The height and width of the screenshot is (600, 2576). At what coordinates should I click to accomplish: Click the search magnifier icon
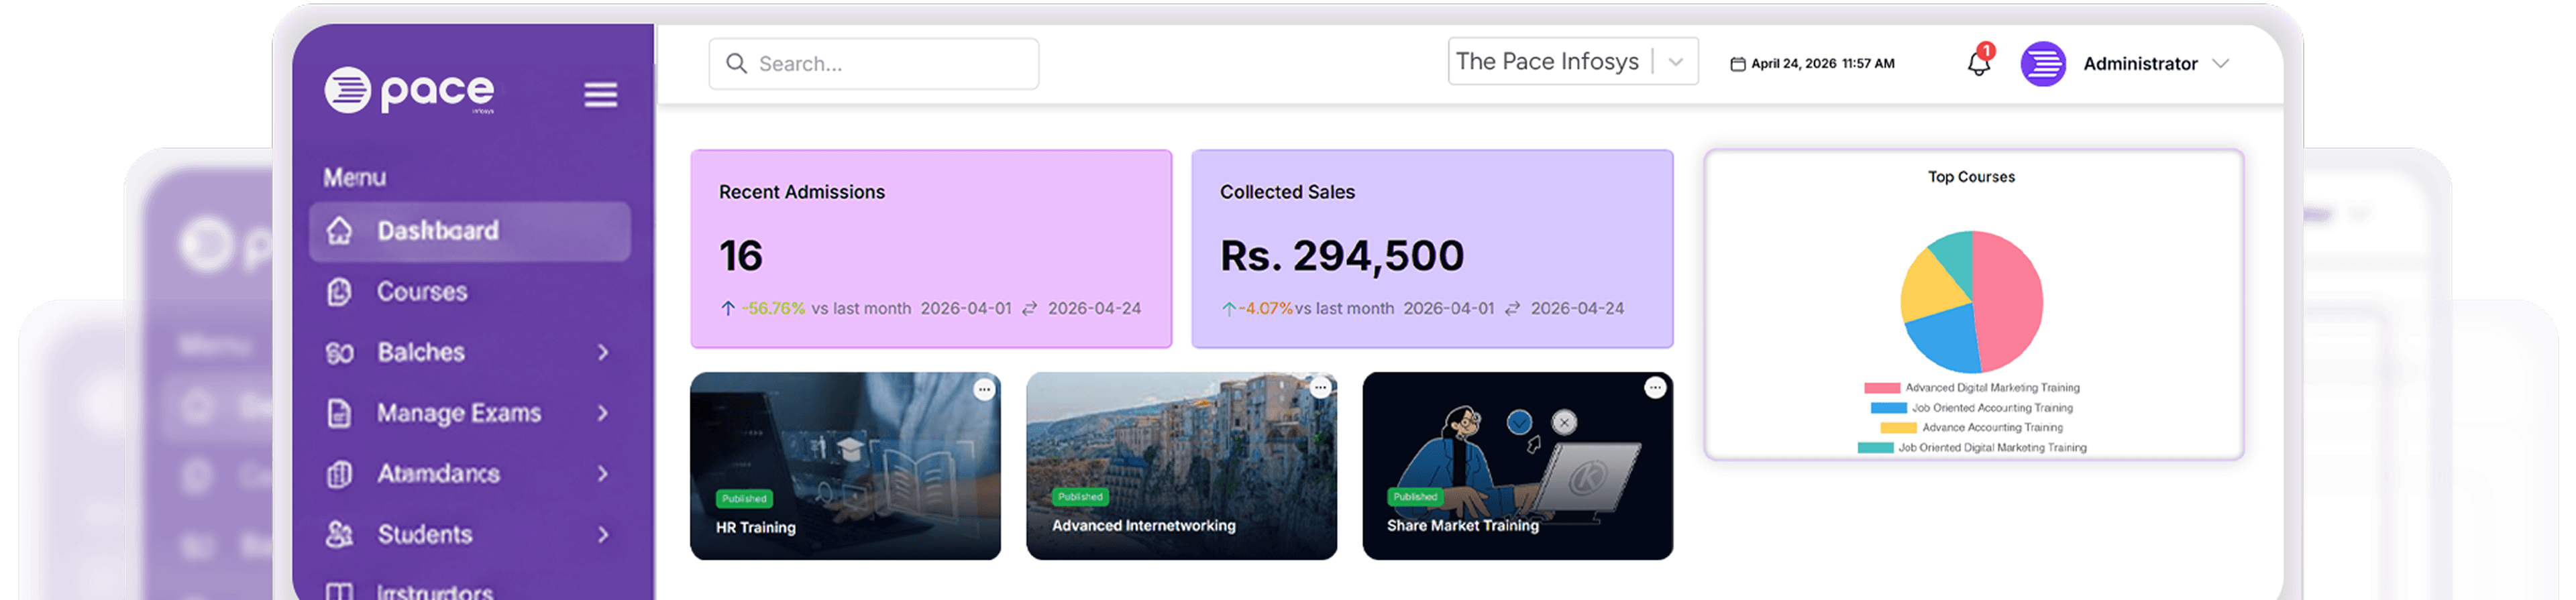click(x=737, y=63)
